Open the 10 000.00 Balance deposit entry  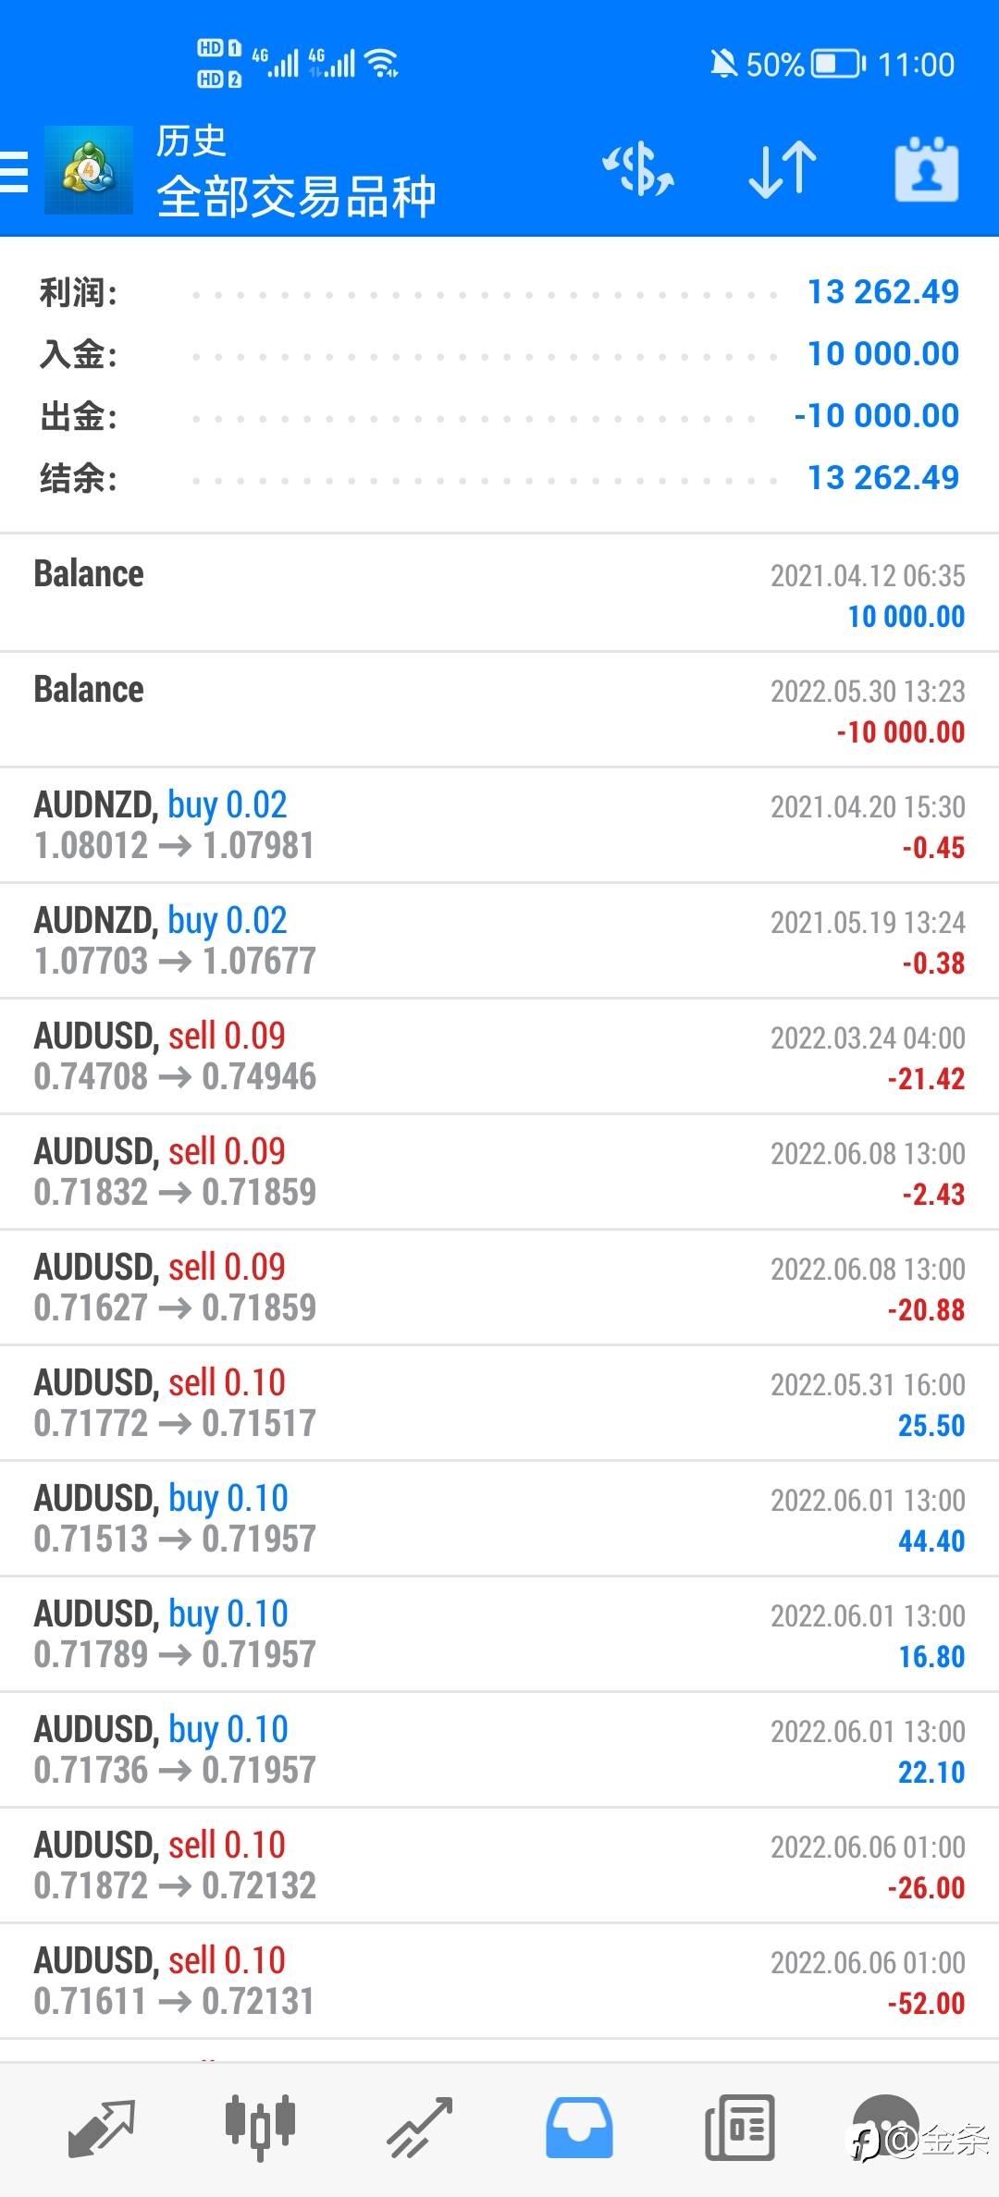point(499,594)
